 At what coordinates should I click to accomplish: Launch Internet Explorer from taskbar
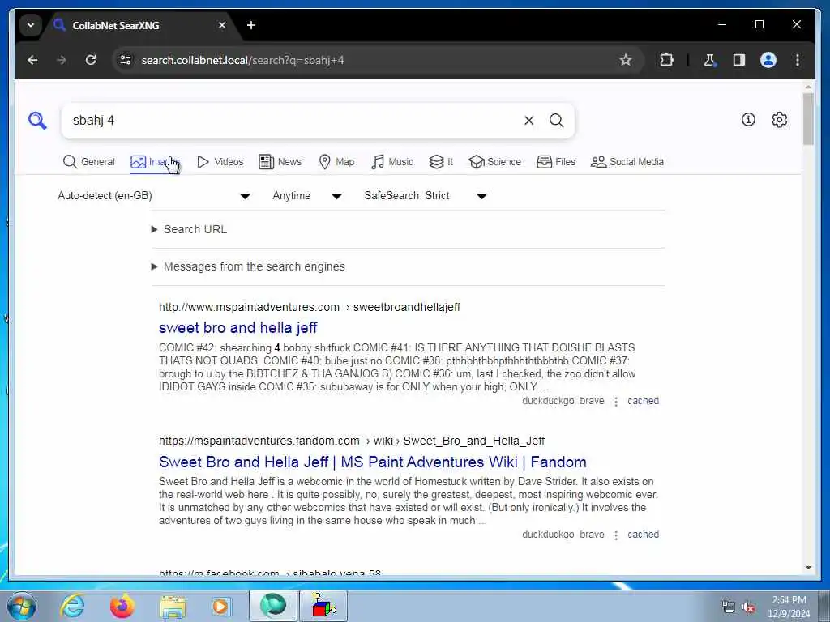tap(71, 606)
